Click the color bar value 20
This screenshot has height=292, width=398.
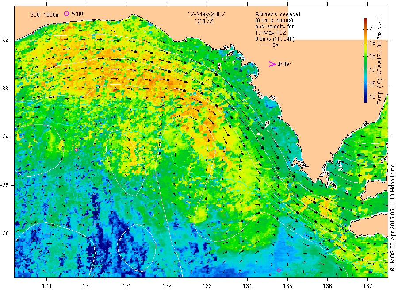pyautogui.click(x=372, y=29)
